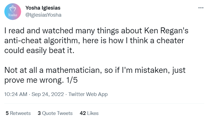Screen dimensions: 207x120
Task: Click the chess queen logo in avatar
Action: [13, 9]
